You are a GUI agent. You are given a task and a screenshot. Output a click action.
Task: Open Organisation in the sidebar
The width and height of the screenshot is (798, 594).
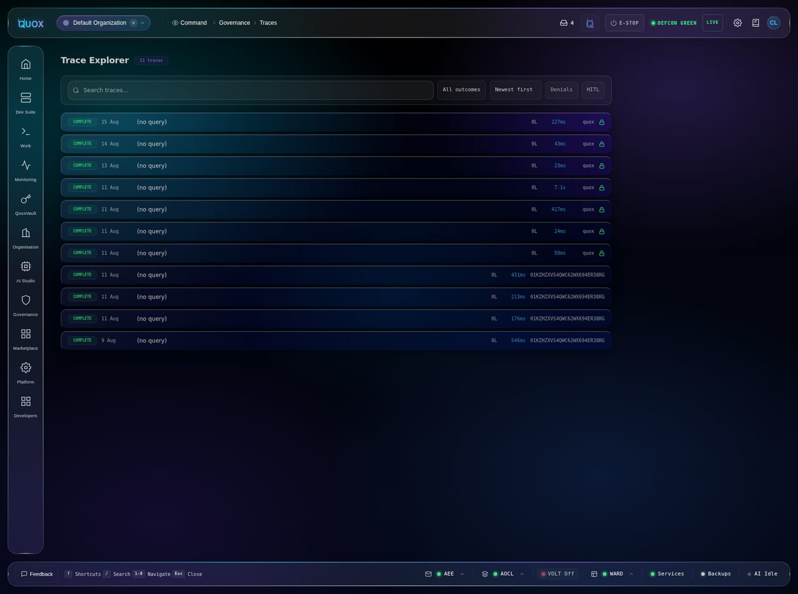point(25,237)
